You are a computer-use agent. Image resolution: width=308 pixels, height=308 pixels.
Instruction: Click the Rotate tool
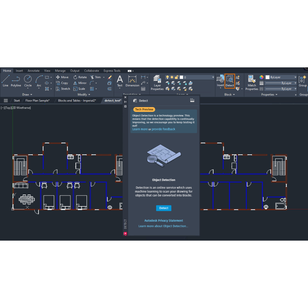[80, 77]
